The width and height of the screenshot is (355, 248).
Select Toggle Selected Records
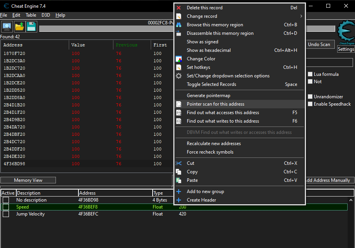pos(211,84)
